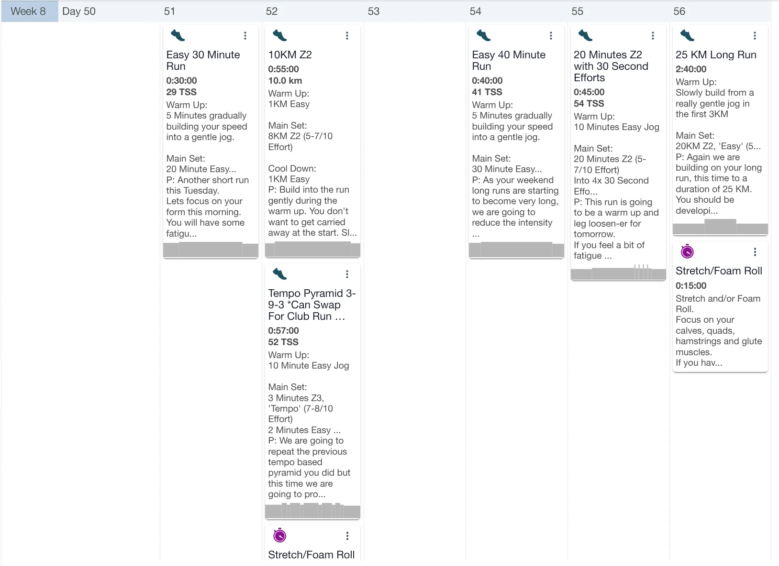779x566 pixels.
Task: Click the purple stopwatch icon on Day 52
Action: (x=279, y=535)
